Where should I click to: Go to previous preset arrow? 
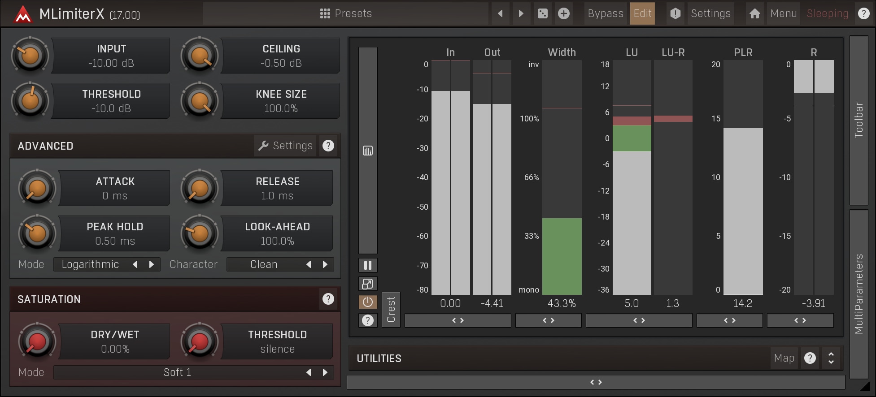[x=500, y=13]
